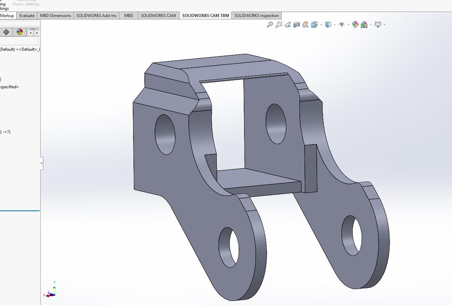Expand the Apply Scene dropdown arrow
The height and width of the screenshot is (305, 452).
tap(371, 25)
